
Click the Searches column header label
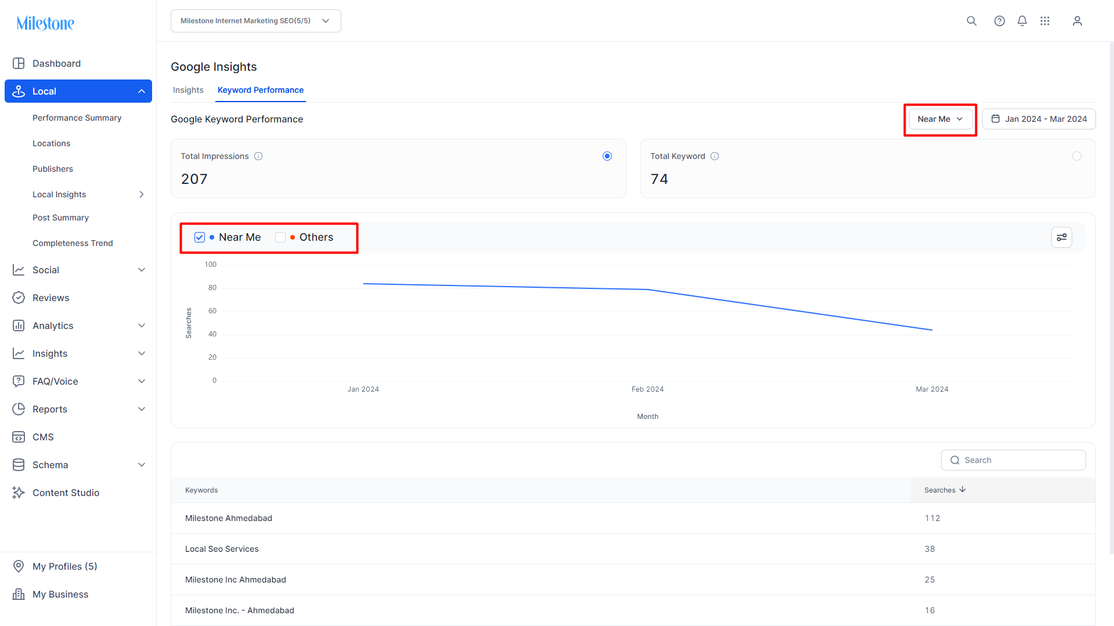pos(940,490)
